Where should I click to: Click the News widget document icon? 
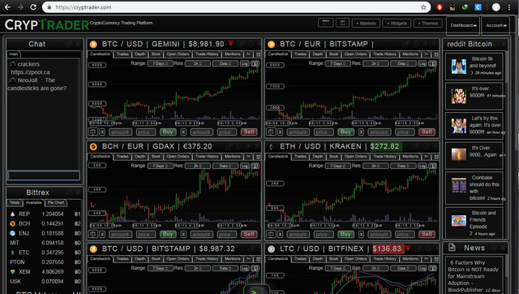pos(452,247)
